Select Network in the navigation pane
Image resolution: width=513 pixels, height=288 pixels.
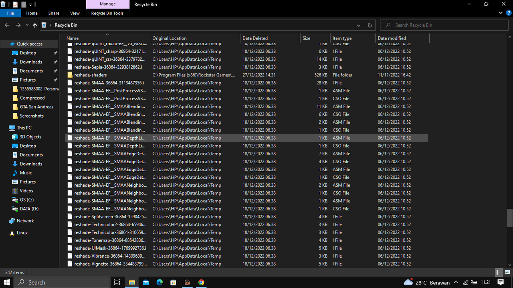pyautogui.click(x=25, y=221)
